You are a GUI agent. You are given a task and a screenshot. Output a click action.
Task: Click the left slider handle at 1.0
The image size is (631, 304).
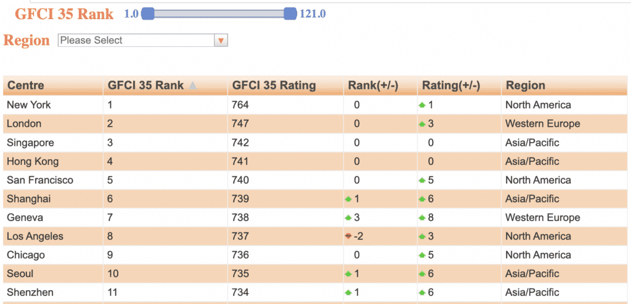[148, 14]
